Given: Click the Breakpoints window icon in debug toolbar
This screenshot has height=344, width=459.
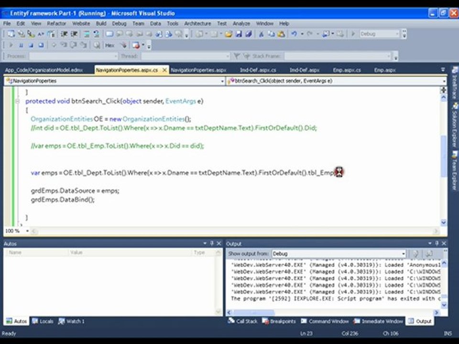Looking at the screenshot, I should (135, 45).
